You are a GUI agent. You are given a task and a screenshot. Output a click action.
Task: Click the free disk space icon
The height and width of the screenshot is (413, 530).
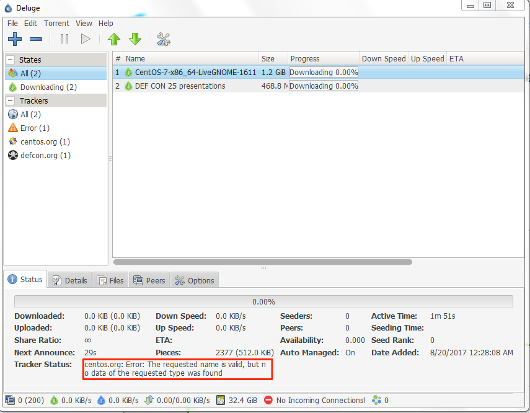coord(221,400)
